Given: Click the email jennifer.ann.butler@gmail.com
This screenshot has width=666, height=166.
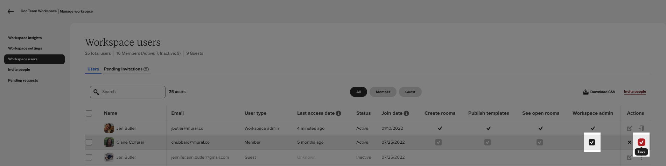Looking at the screenshot, I should coord(200,157).
